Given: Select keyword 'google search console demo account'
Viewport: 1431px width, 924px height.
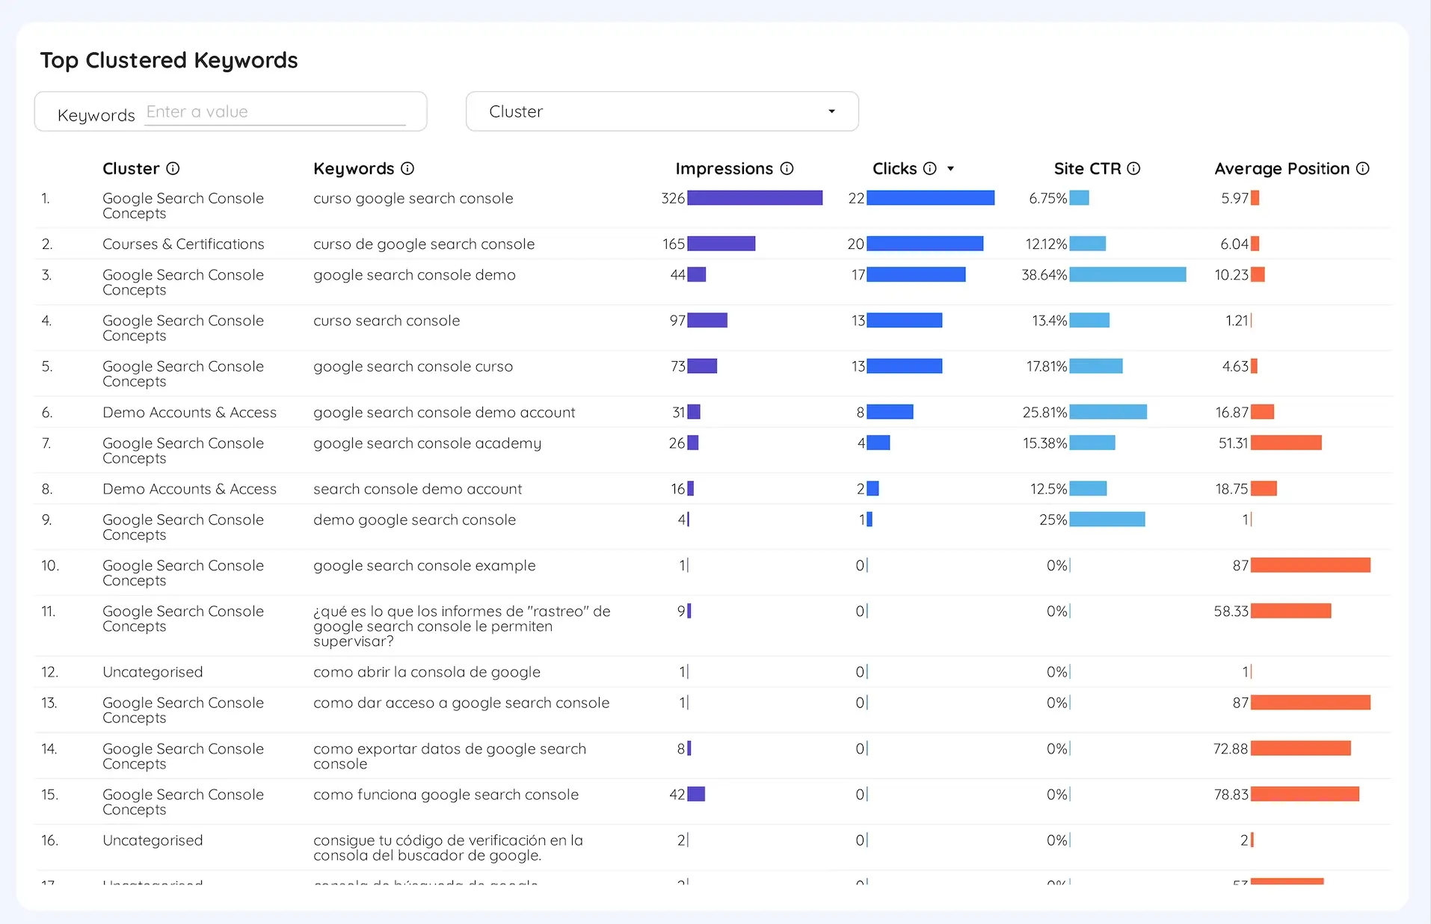Looking at the screenshot, I should 444,413.
